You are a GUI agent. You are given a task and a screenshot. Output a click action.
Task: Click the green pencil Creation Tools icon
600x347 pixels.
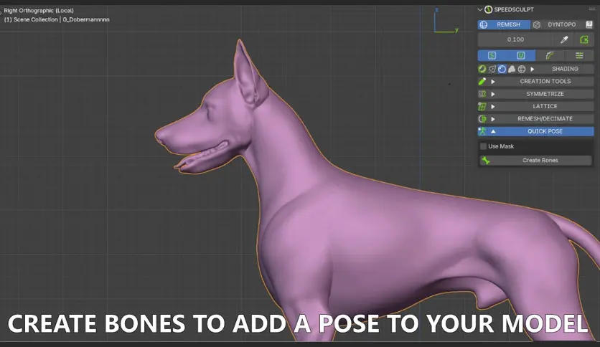point(482,82)
